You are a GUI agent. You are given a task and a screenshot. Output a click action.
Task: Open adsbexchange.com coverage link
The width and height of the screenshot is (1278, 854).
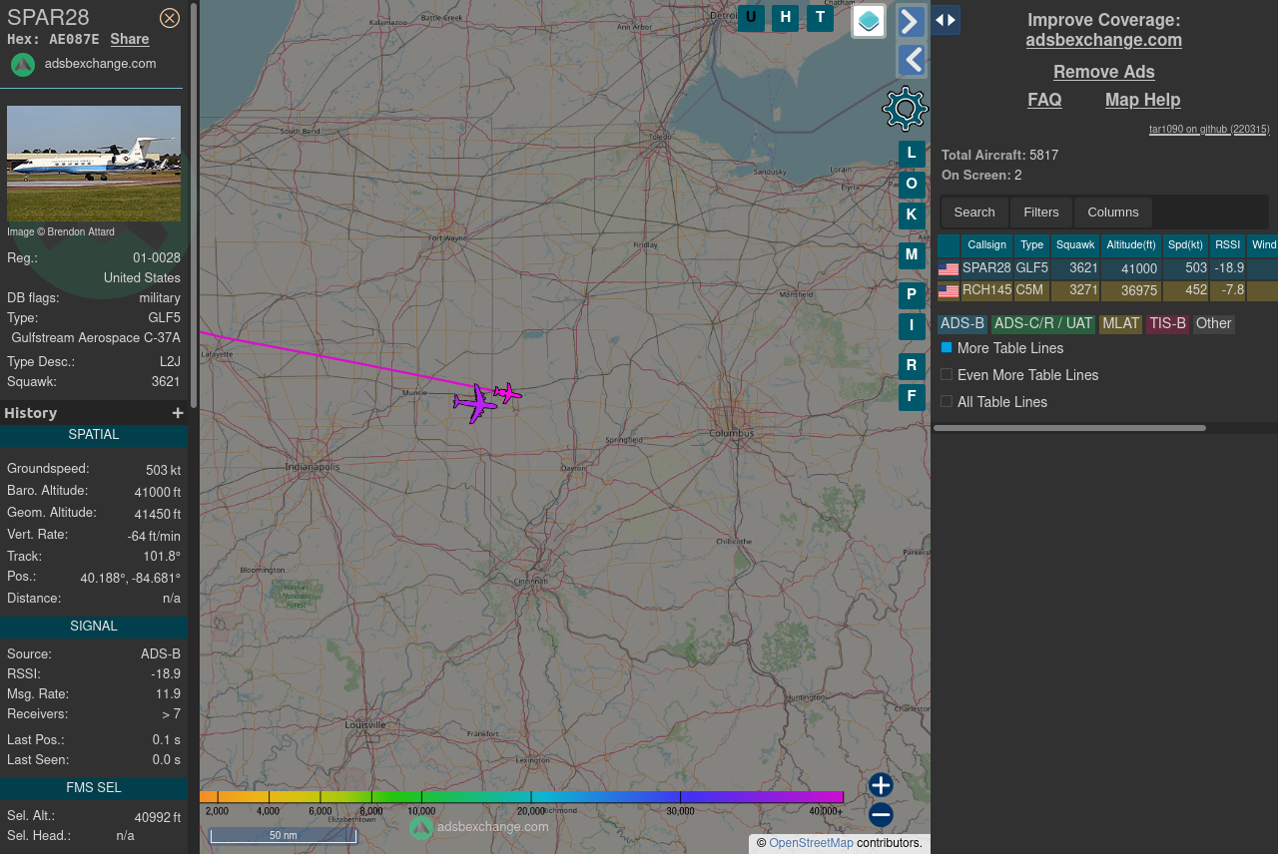coord(1104,41)
